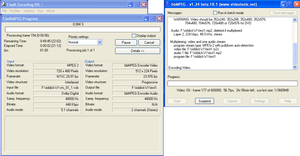Screen dimensions: 300x156
Task: Minimize the bbMPEG window
Action: pyautogui.click(x=284, y=4)
